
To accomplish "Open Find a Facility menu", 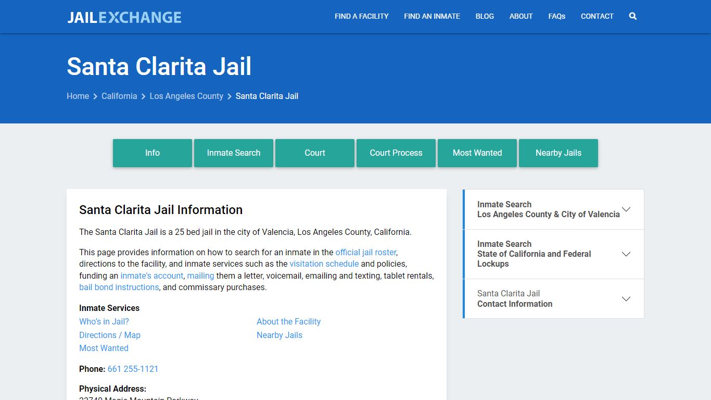I will pos(362,16).
